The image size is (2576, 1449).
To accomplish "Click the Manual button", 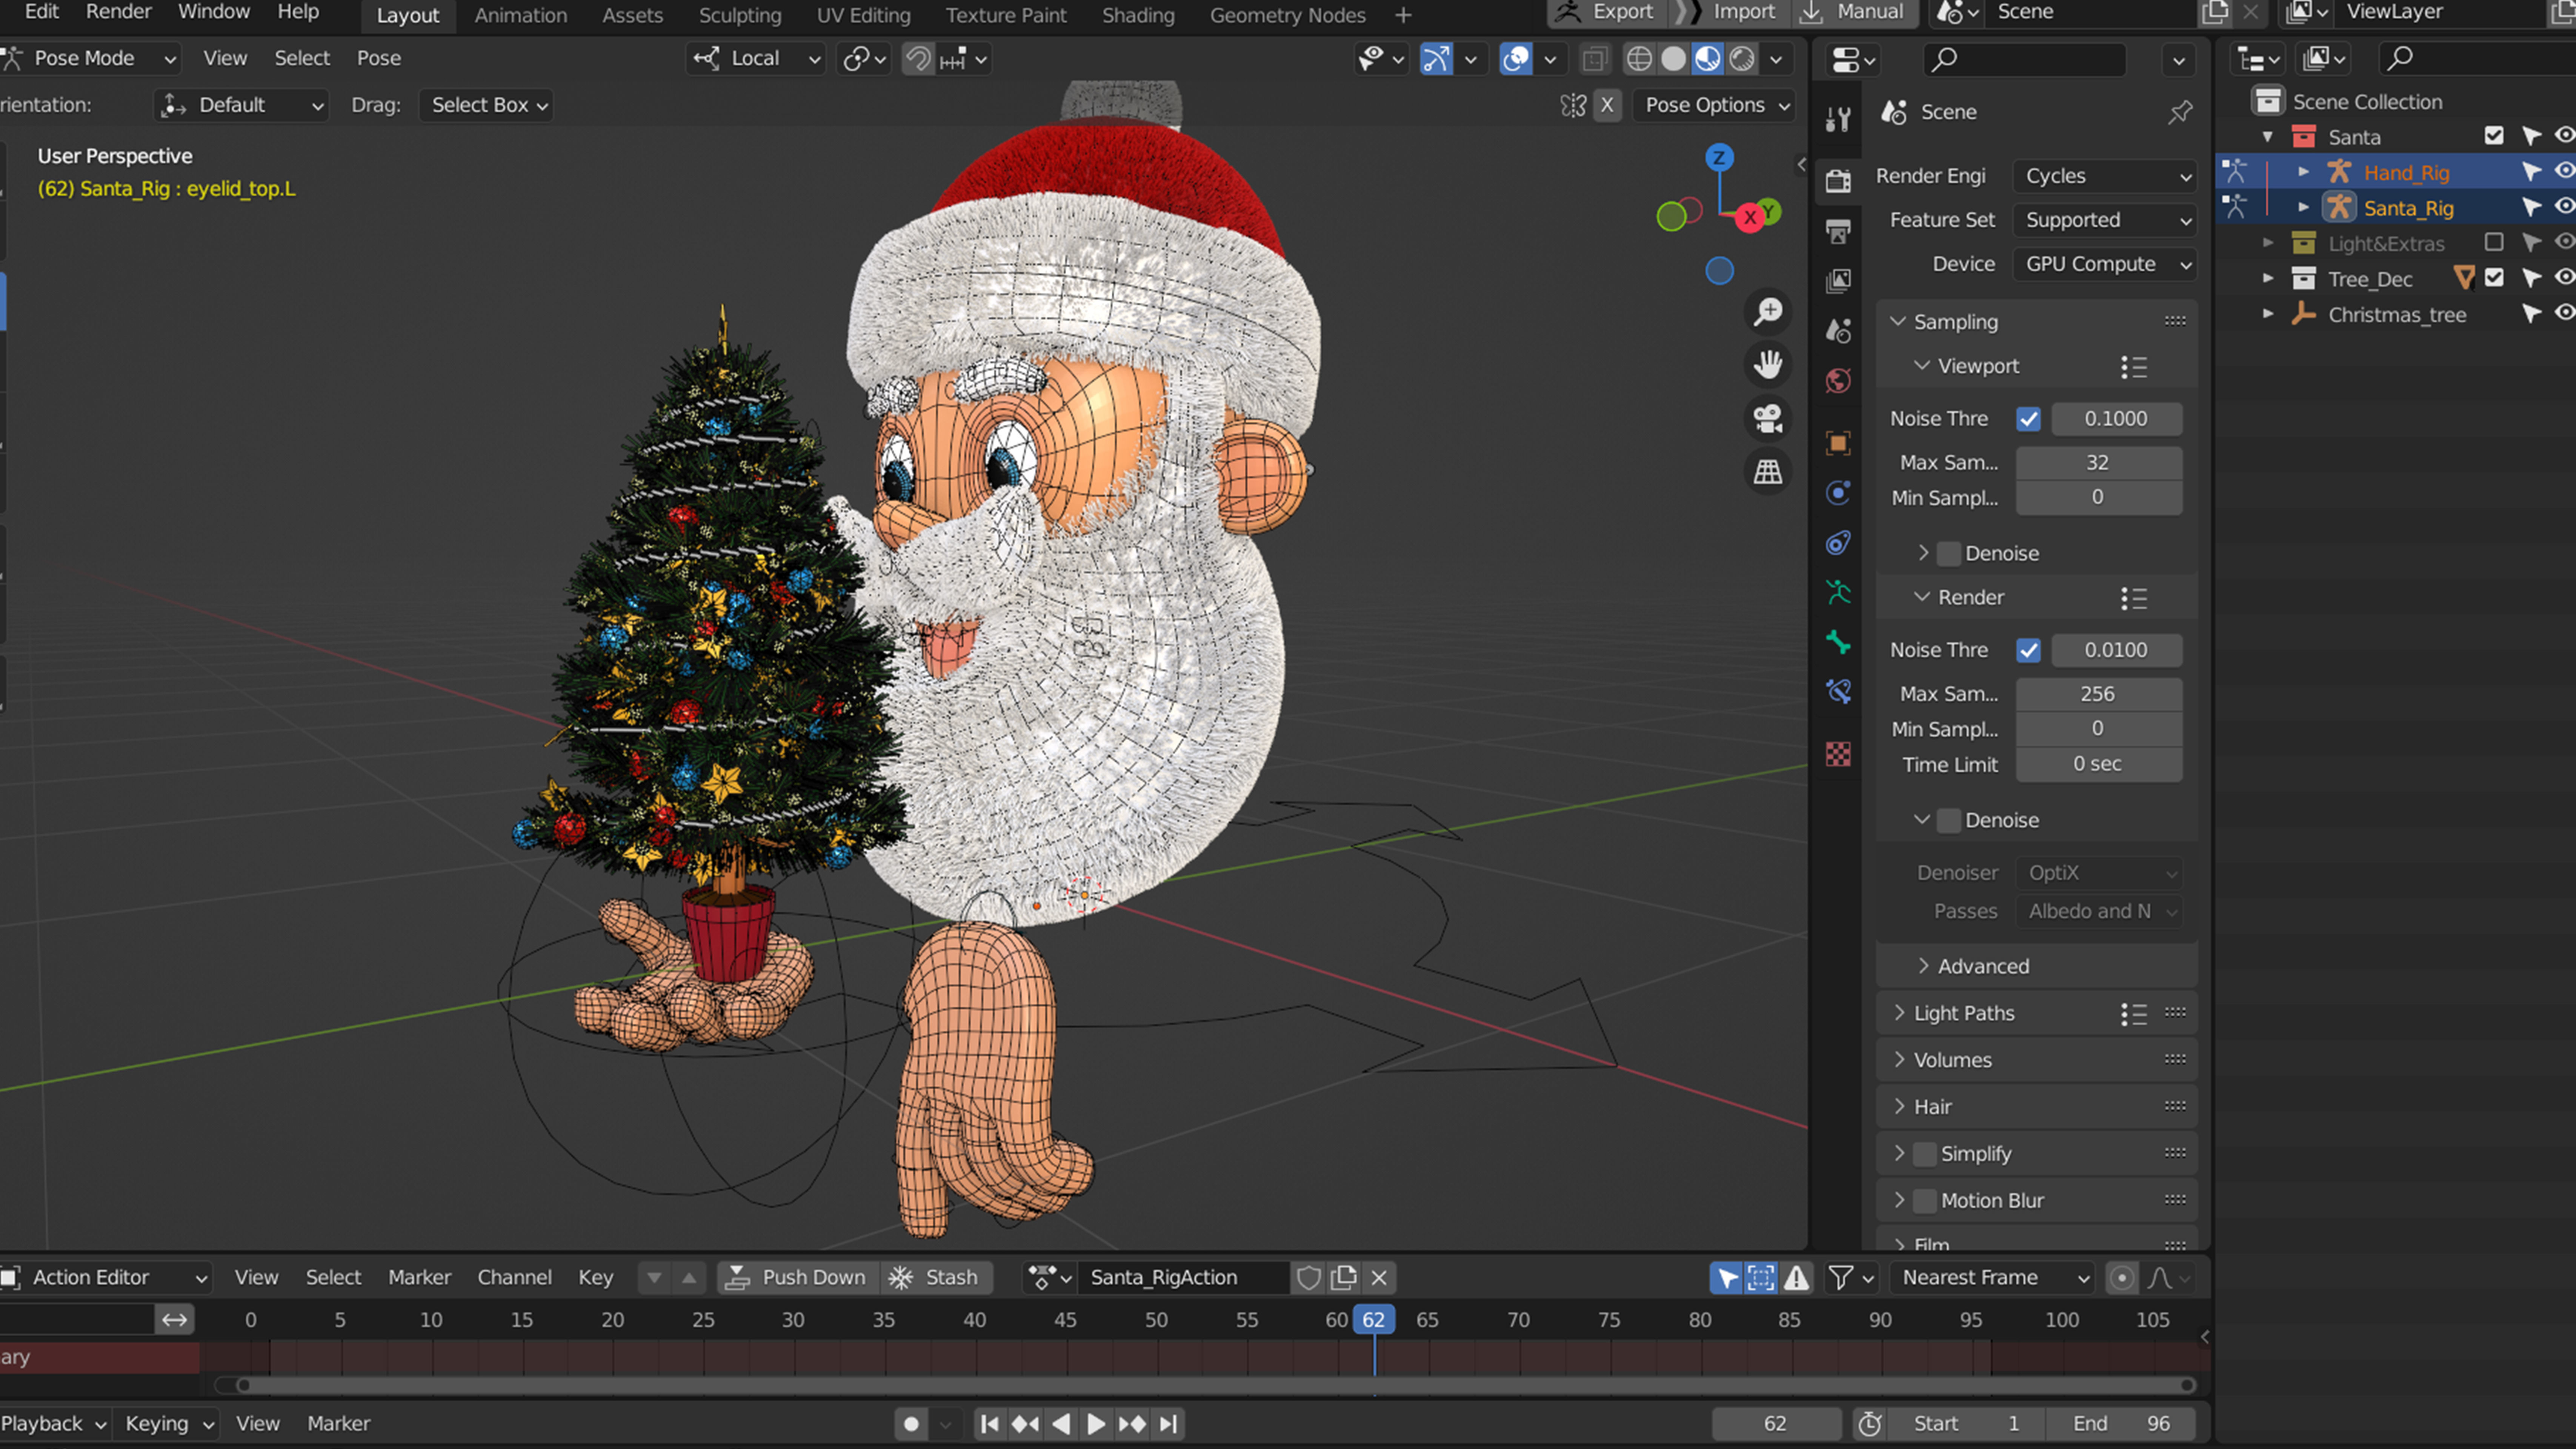I will point(1854,12).
